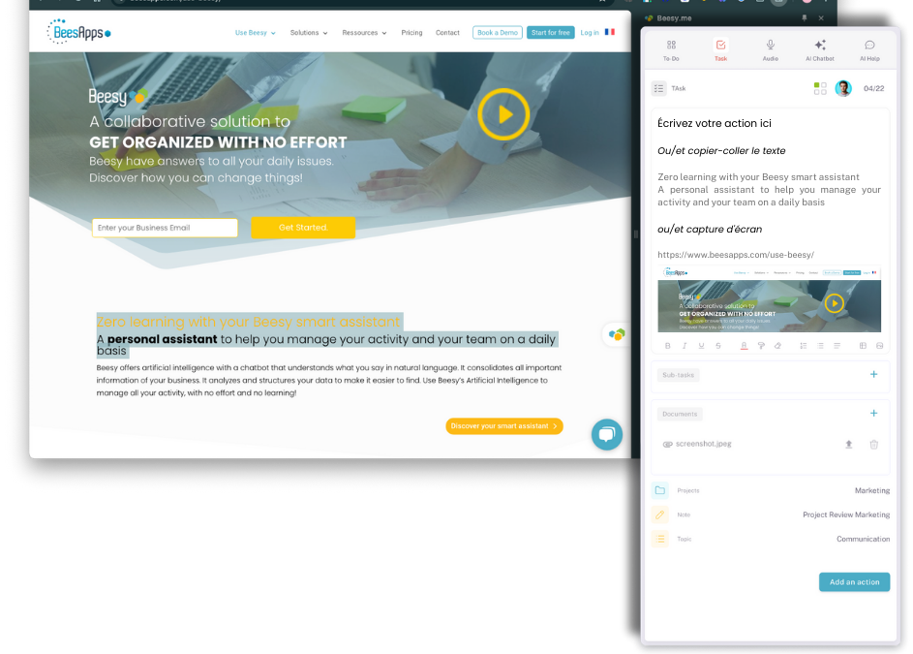Click the Sub-tasks label
The width and height of the screenshot is (913, 654).
678,375
